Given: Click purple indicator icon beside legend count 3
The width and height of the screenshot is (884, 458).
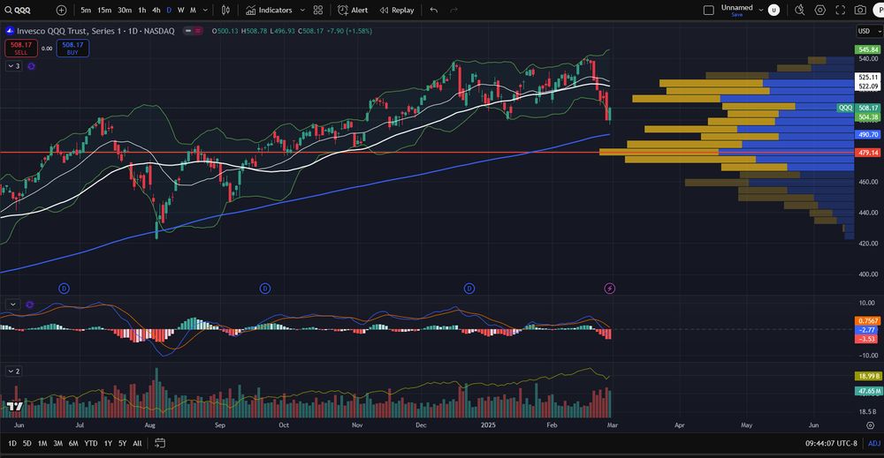Looking at the screenshot, I should [x=31, y=66].
